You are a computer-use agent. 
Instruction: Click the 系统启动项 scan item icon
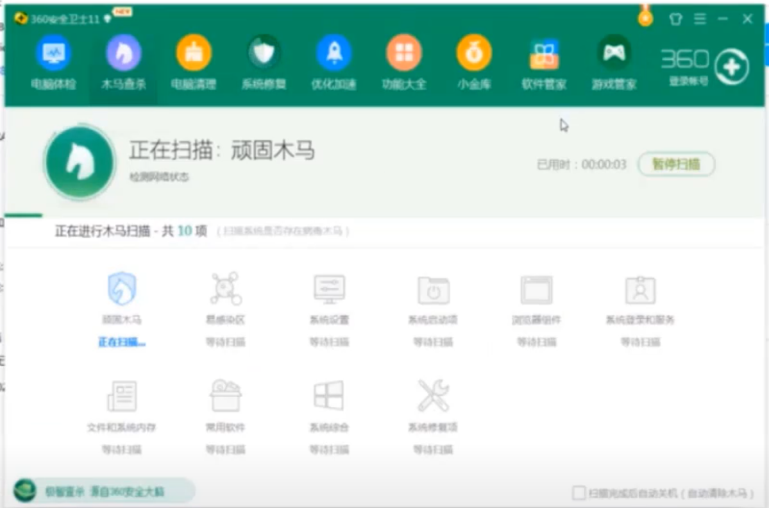(433, 289)
